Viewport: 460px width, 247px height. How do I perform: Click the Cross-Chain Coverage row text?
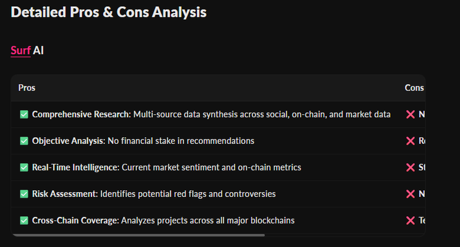(163, 220)
